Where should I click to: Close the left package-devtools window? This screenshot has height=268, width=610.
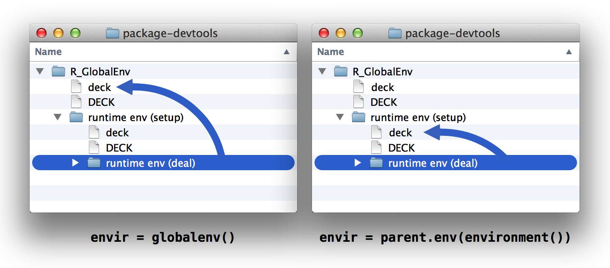coord(41,33)
